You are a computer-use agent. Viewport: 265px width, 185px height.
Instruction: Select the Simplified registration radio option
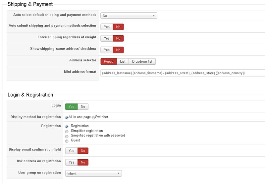(67, 131)
